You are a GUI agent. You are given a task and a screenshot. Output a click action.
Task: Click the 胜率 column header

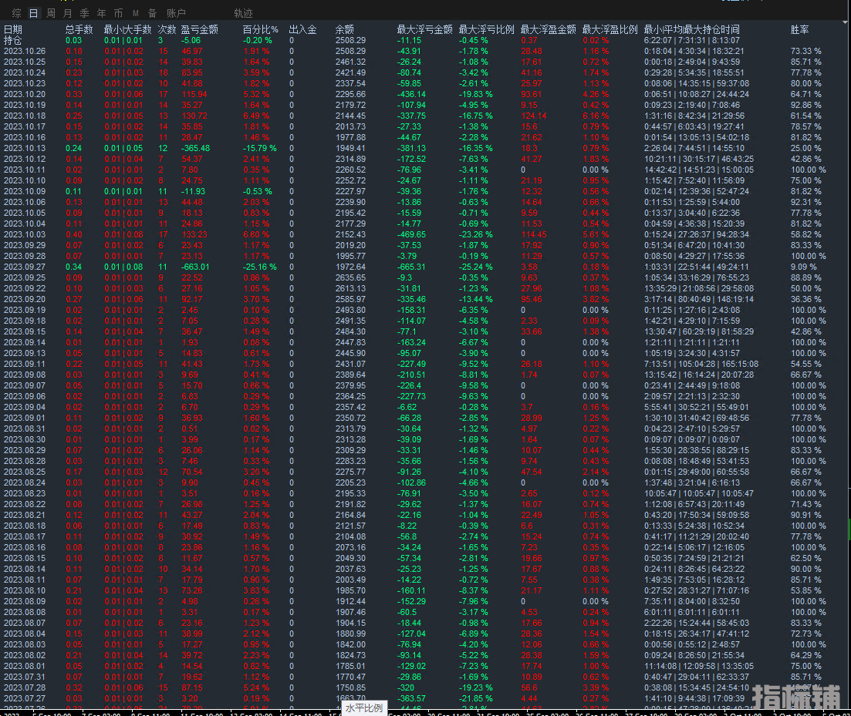[800, 29]
